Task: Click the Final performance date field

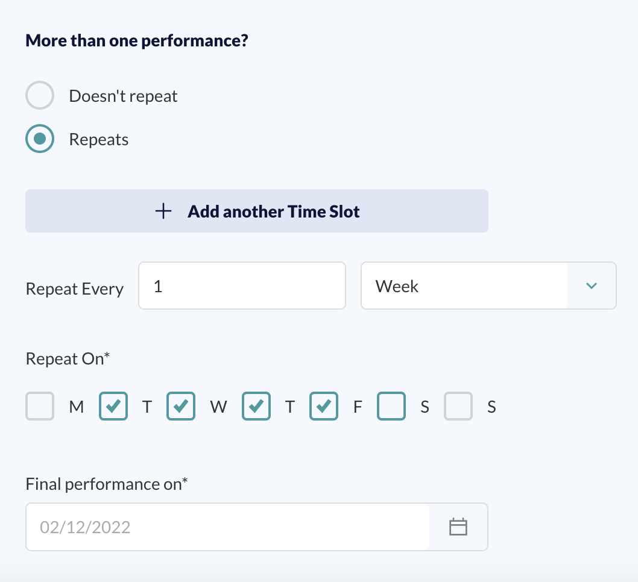Action: click(257, 527)
